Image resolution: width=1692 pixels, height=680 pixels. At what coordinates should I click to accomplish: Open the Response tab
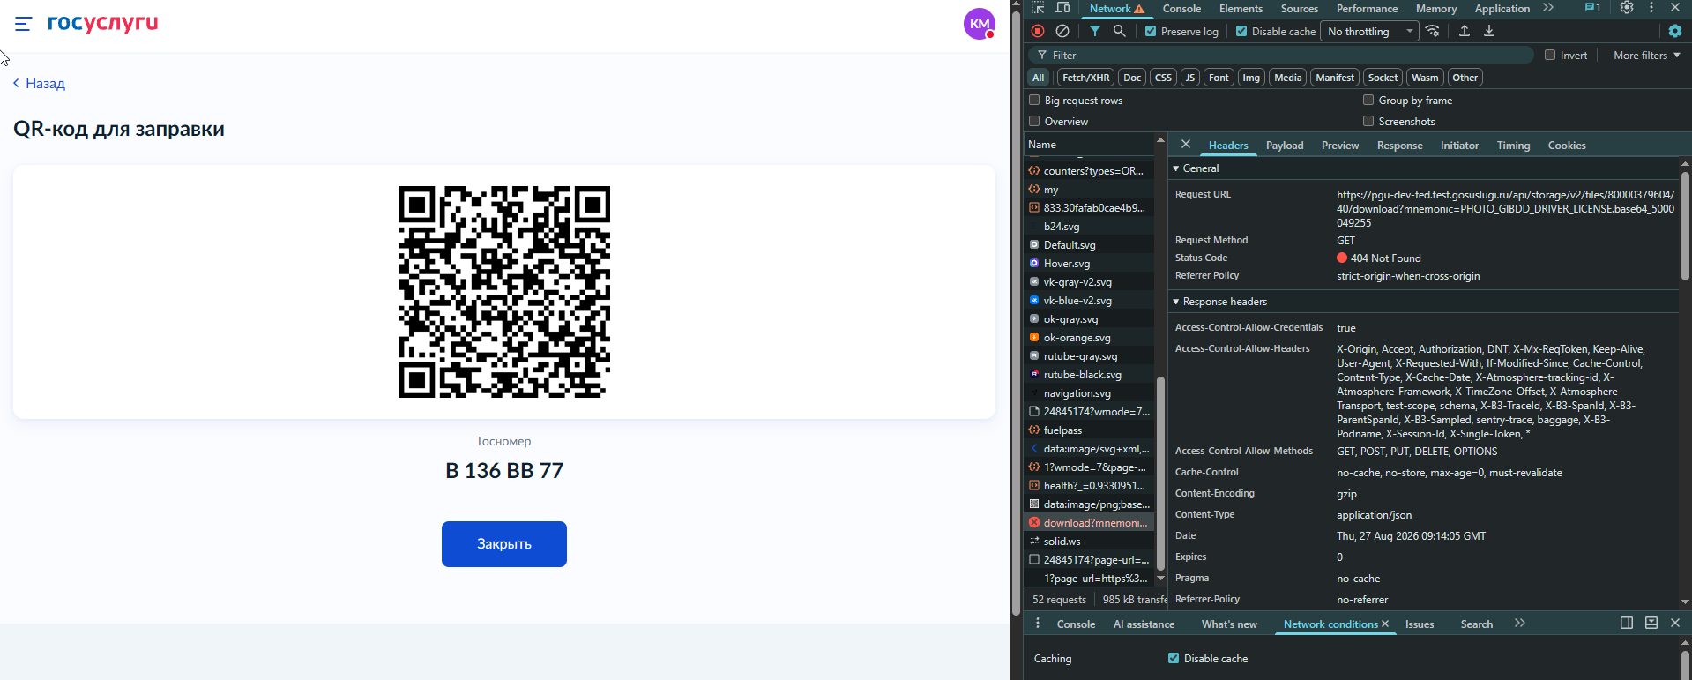[1400, 146]
